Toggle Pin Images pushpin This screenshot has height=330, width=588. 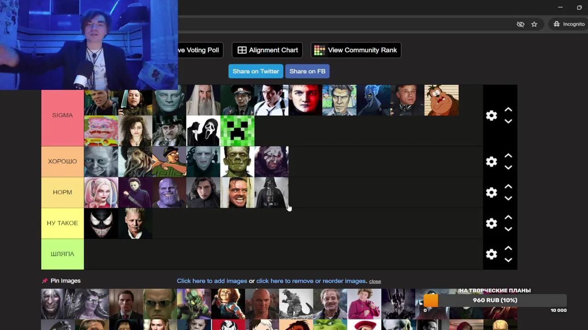[x=45, y=281]
